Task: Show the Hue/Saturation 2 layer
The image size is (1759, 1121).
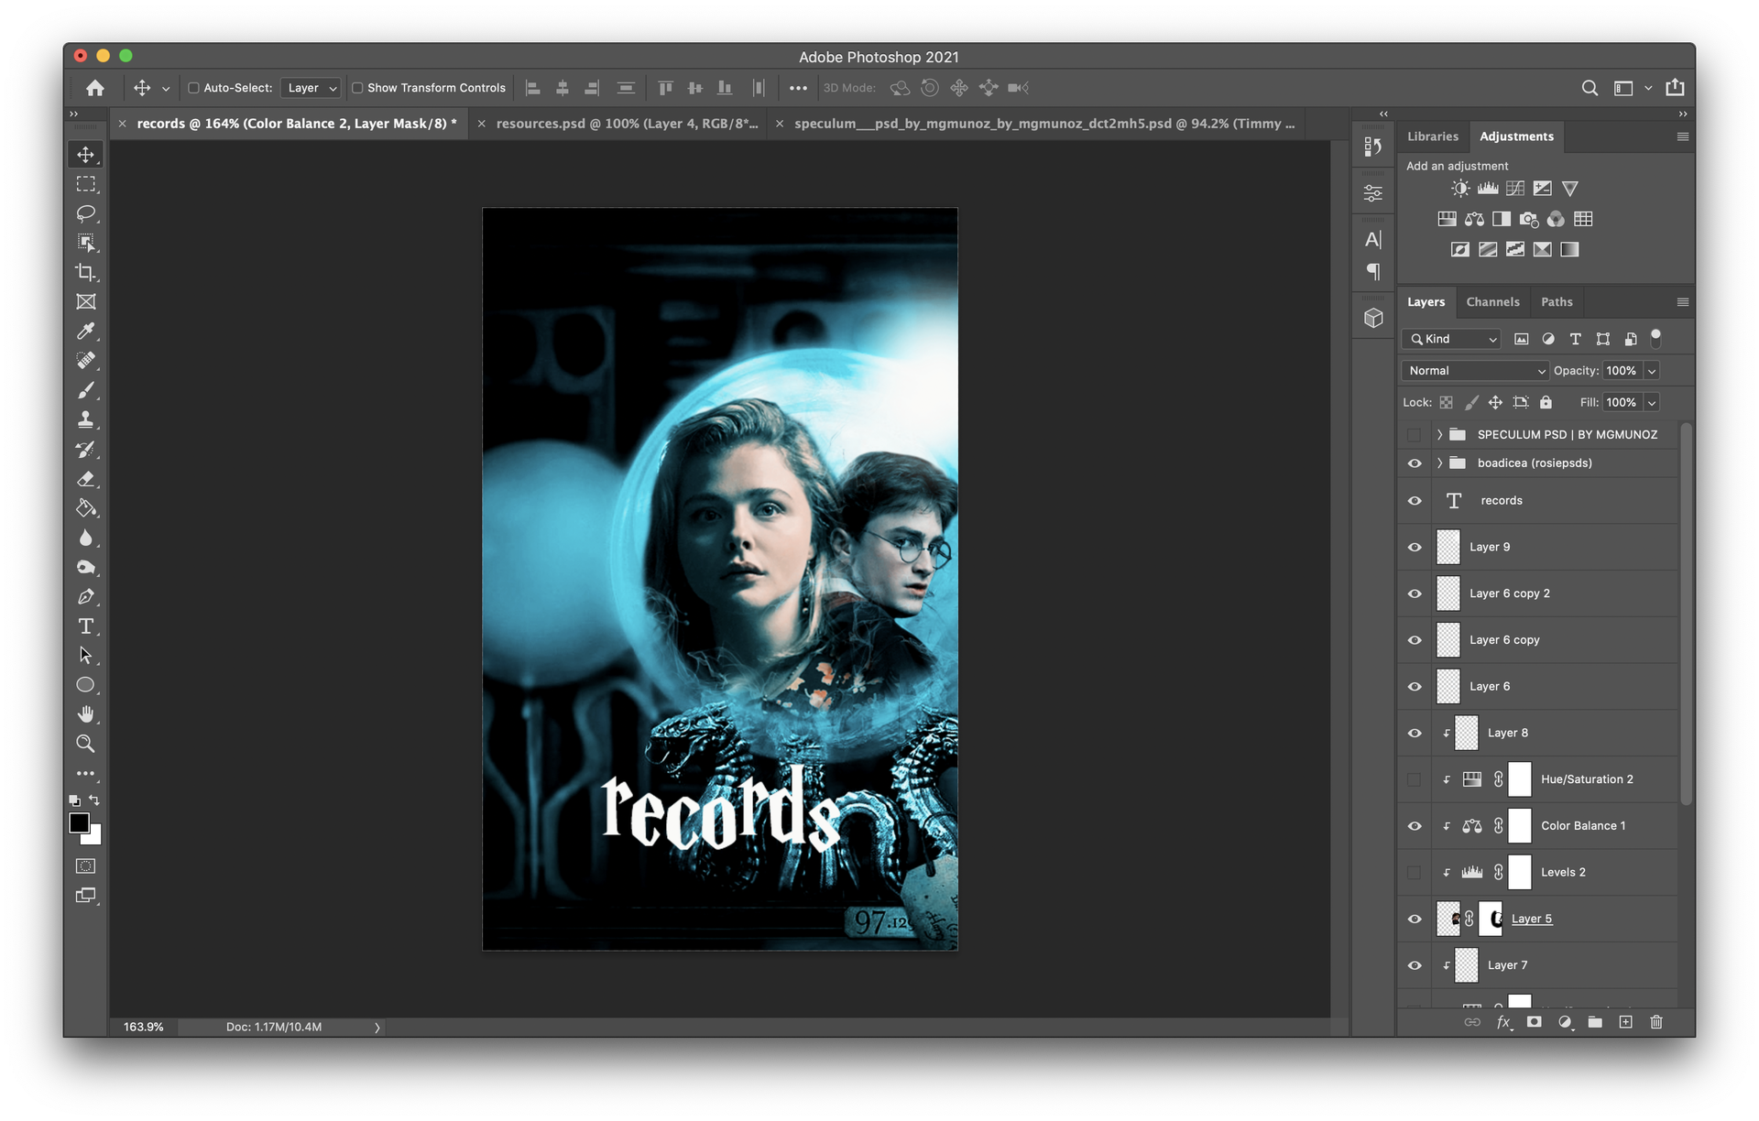Action: (1414, 779)
